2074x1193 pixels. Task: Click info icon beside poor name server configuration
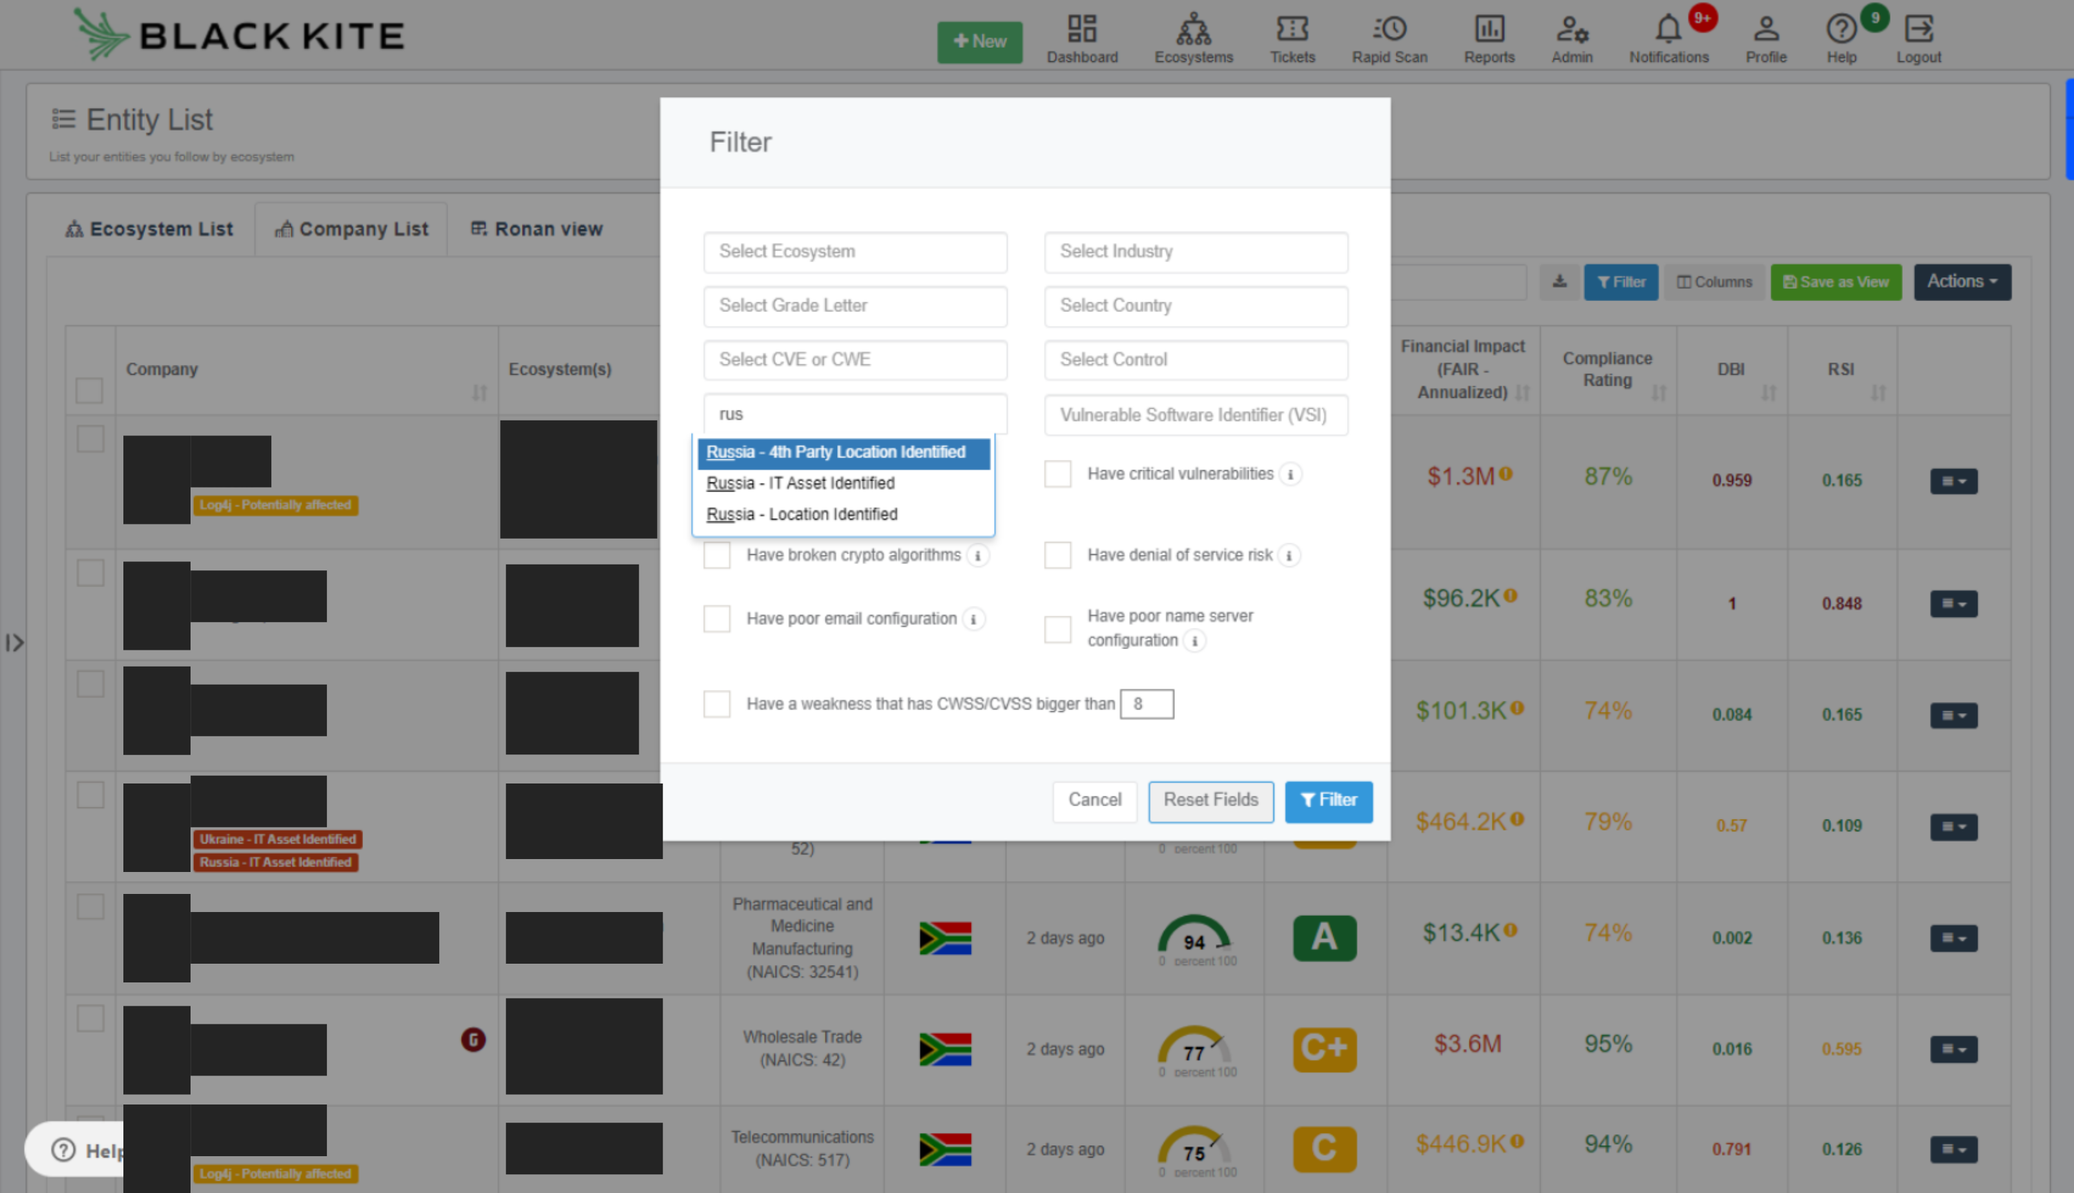coord(1194,641)
